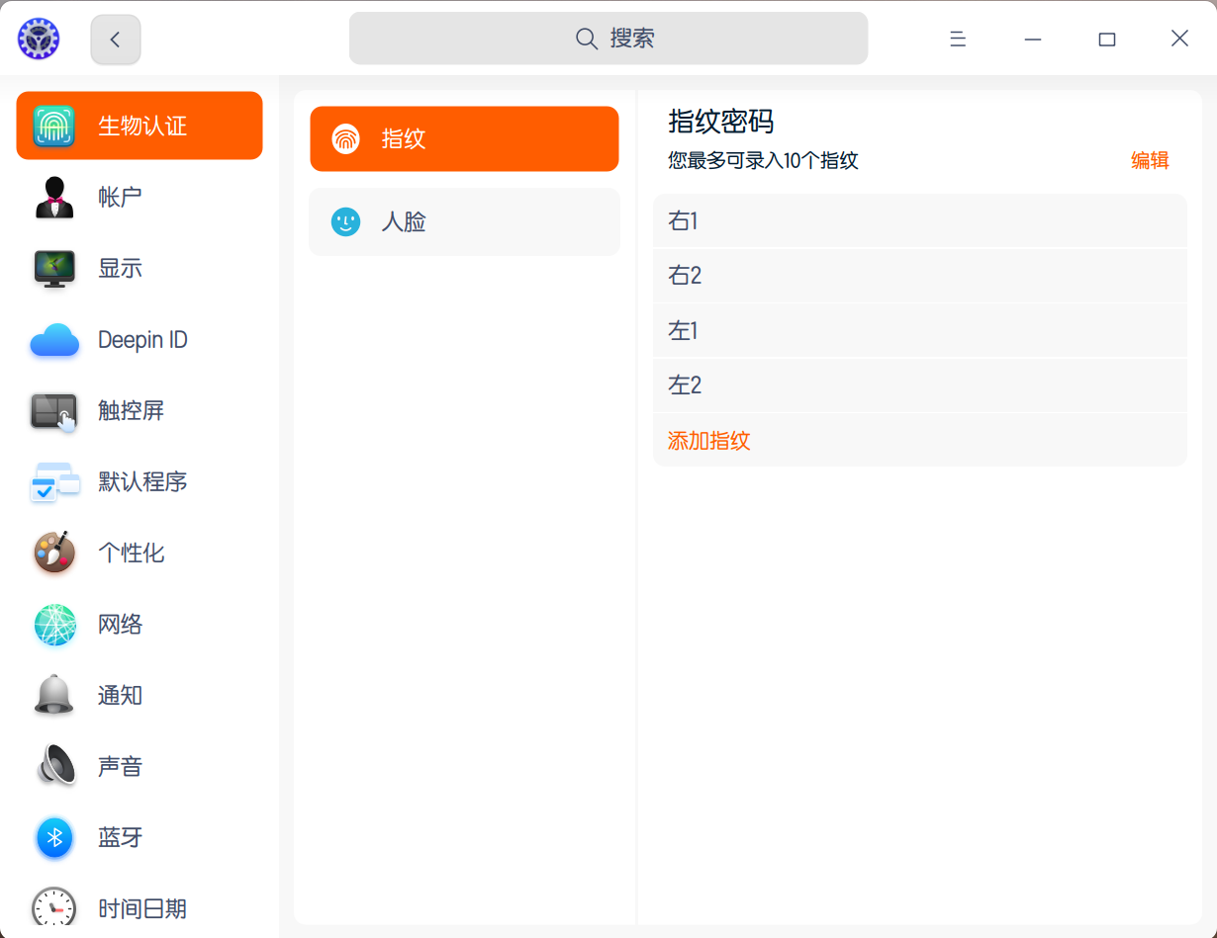Click the Accounts (帐户) person icon
1217x938 pixels.
[x=54, y=197]
